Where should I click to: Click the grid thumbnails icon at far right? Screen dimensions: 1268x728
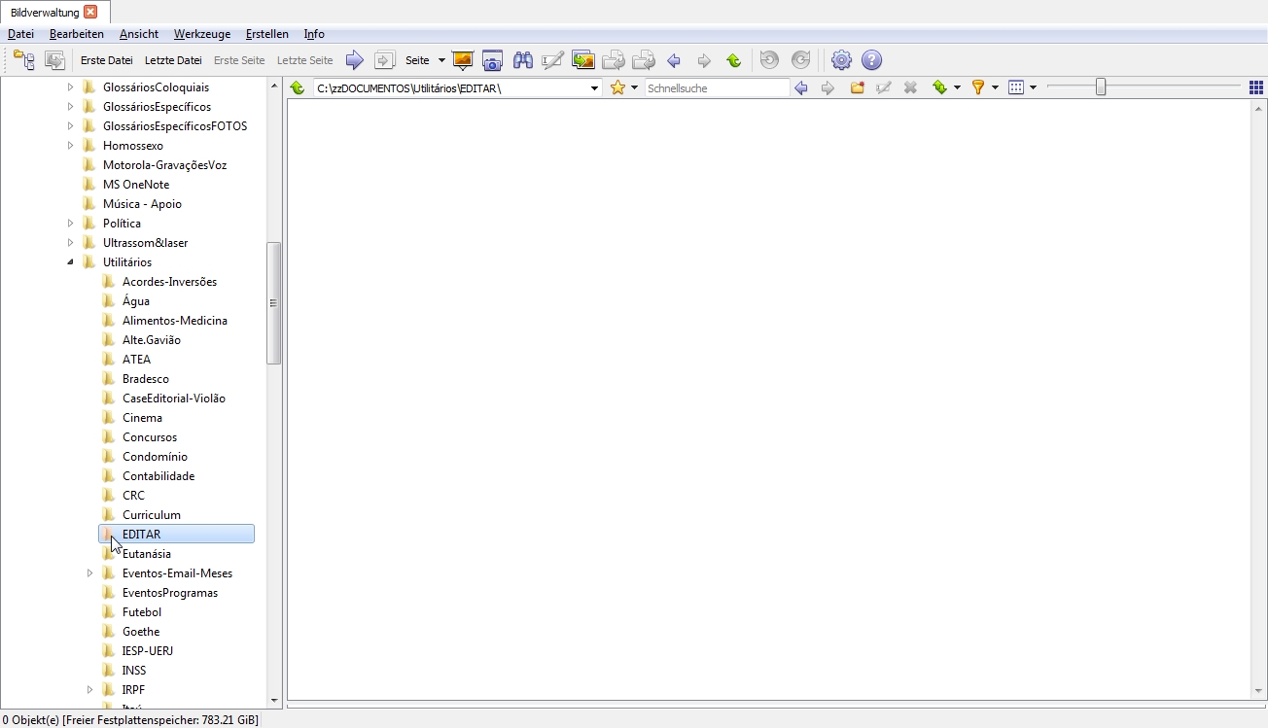pyautogui.click(x=1256, y=87)
